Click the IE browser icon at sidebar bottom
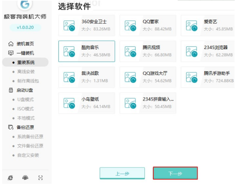Image resolution: width=240 pixels, height=190 pixels. pos(11,178)
